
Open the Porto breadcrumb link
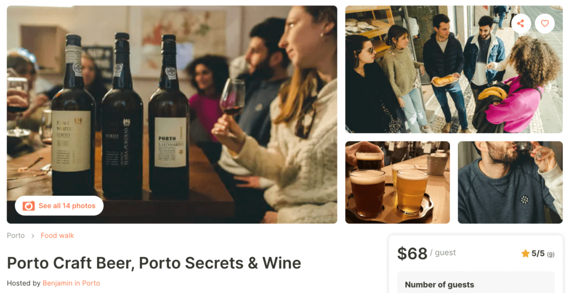pos(16,235)
